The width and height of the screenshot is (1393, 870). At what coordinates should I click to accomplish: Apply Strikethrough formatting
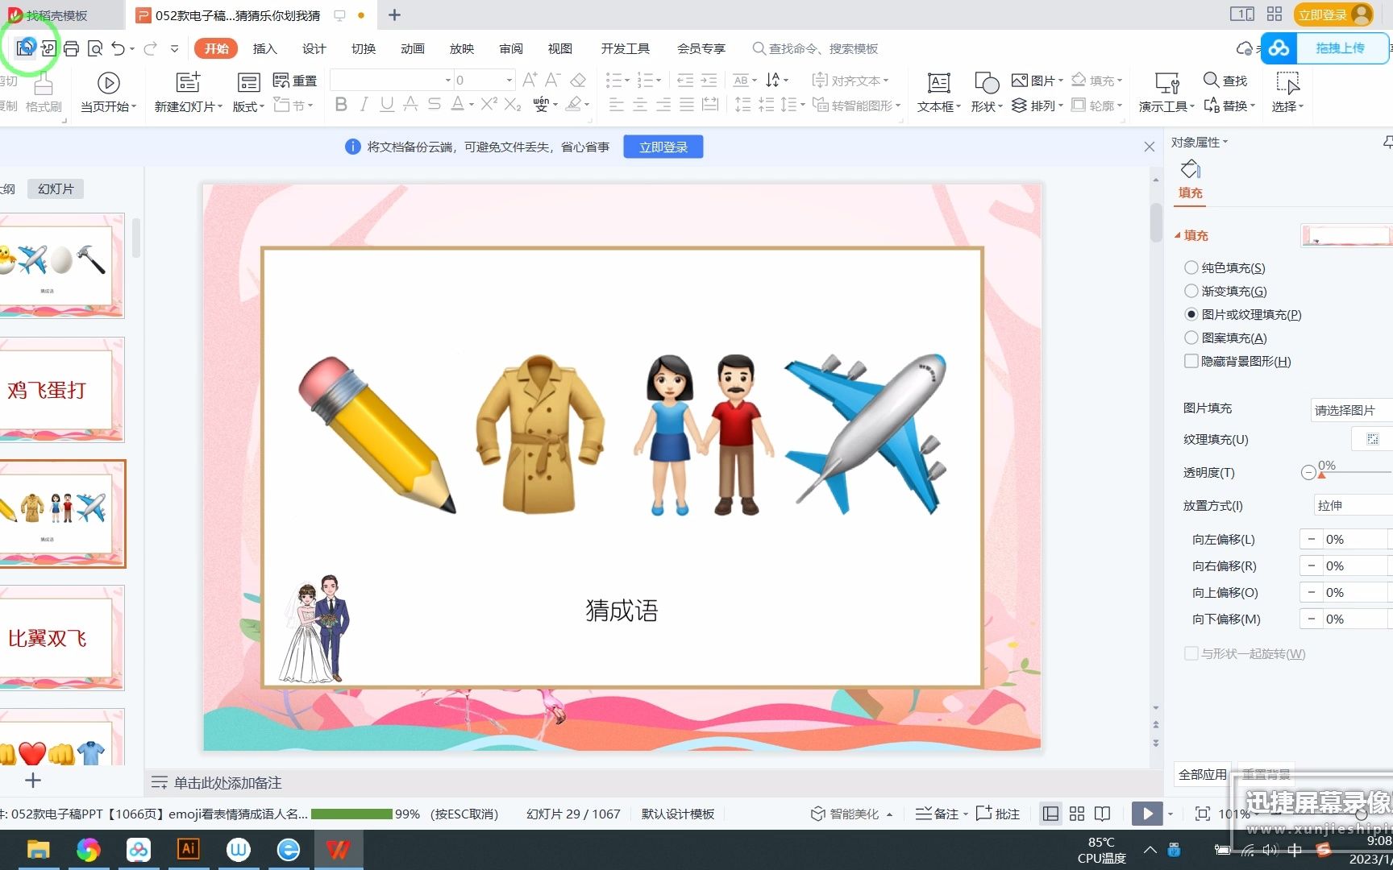pyautogui.click(x=434, y=104)
